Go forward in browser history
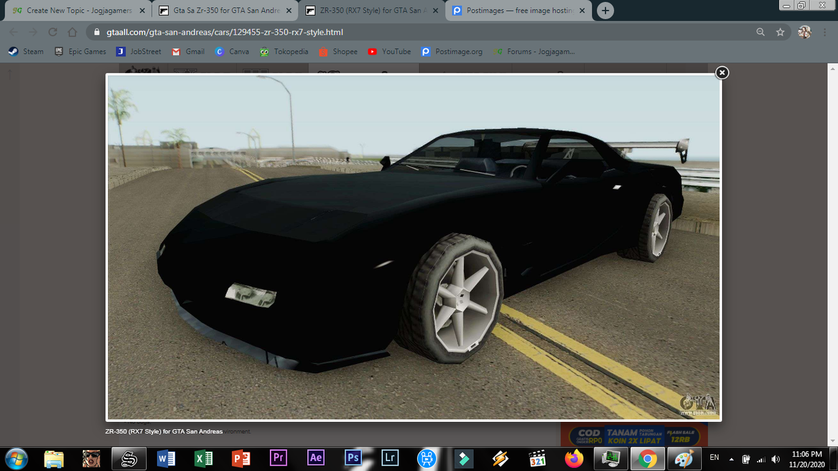The image size is (838, 471). 33,32
